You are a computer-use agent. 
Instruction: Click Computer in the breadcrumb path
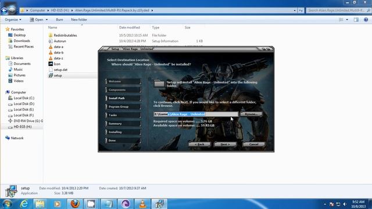pyautogui.click(x=37, y=10)
